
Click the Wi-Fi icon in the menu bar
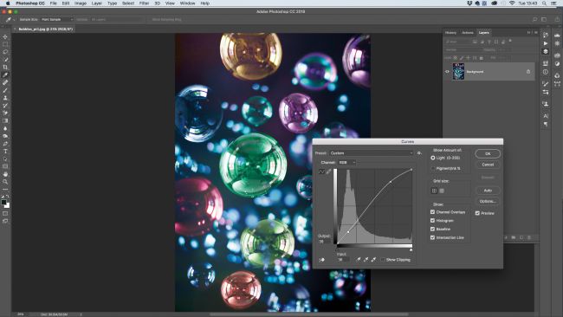click(512, 3)
